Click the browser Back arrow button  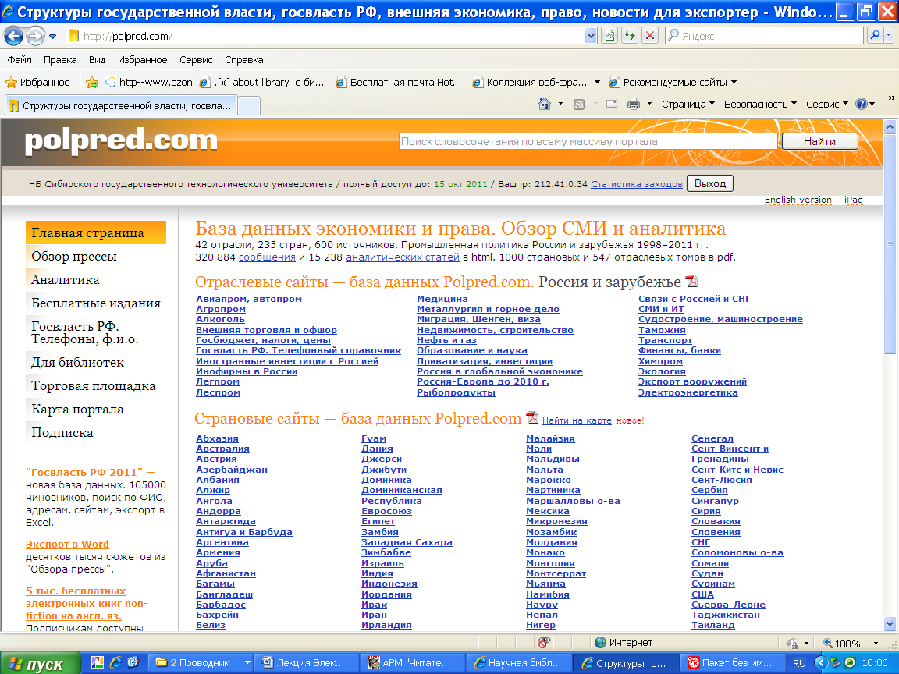pyautogui.click(x=13, y=36)
